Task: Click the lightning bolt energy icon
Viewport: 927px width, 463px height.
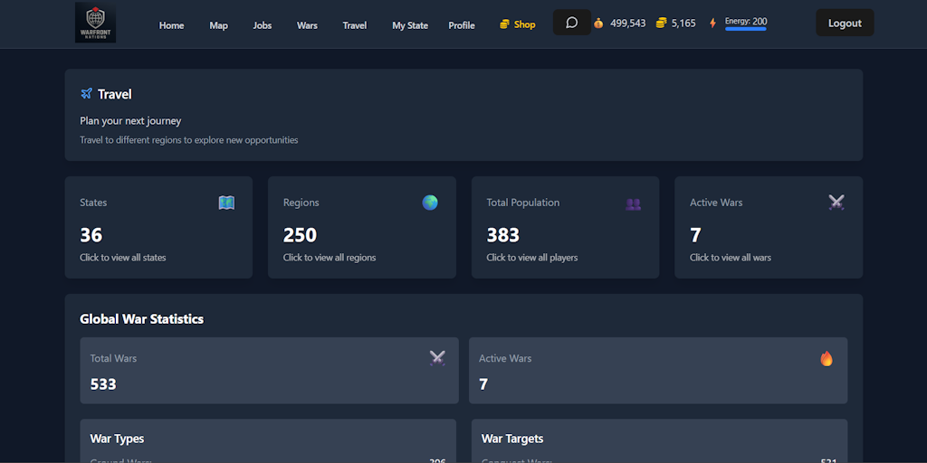Action: [x=712, y=24]
